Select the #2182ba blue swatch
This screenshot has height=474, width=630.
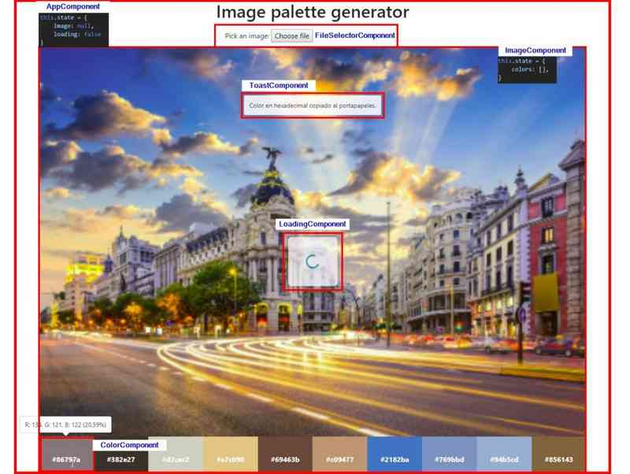[x=395, y=454]
